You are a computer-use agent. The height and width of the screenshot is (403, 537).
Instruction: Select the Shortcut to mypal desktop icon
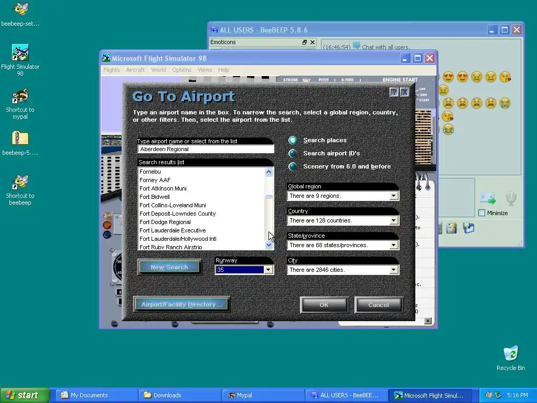pyautogui.click(x=20, y=104)
